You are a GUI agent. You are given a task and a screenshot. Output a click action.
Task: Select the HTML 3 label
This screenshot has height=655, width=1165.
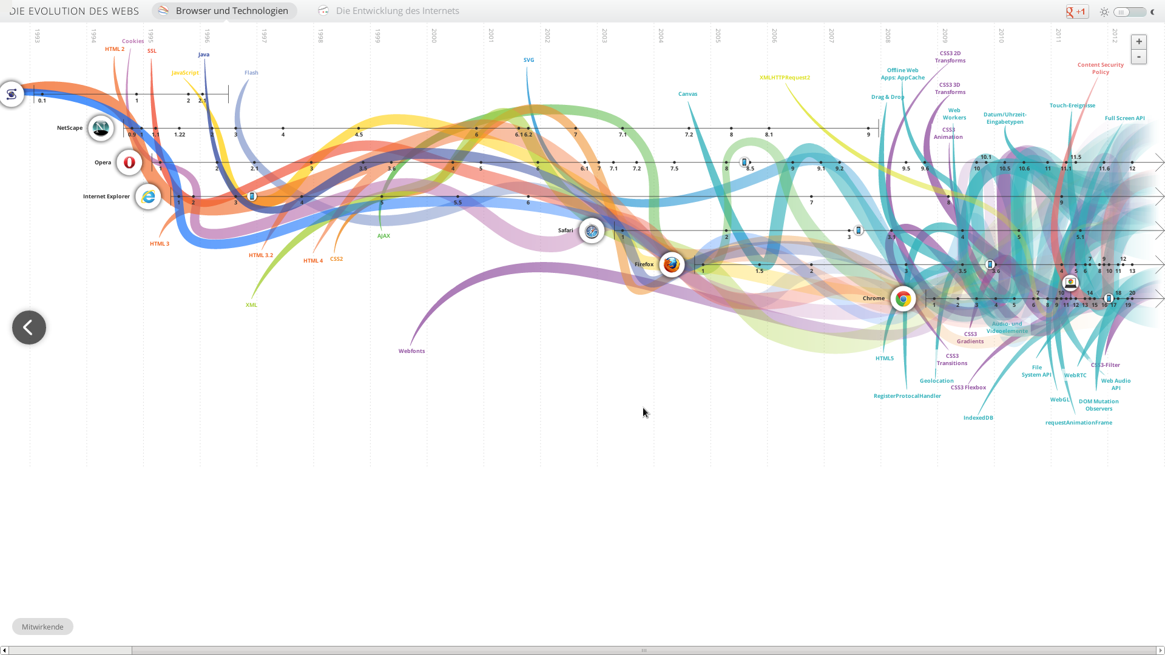pyautogui.click(x=160, y=244)
